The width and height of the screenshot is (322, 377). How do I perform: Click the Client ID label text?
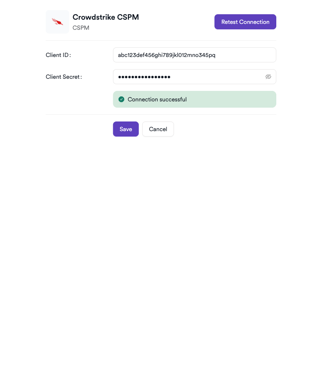click(x=58, y=55)
